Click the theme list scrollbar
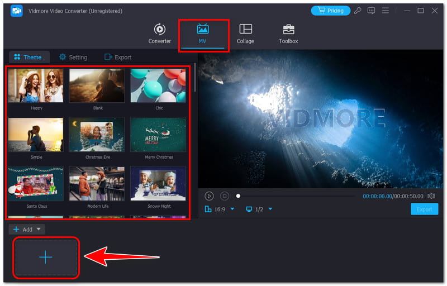Image resolution: width=447 pixels, height=286 pixels. [195, 78]
